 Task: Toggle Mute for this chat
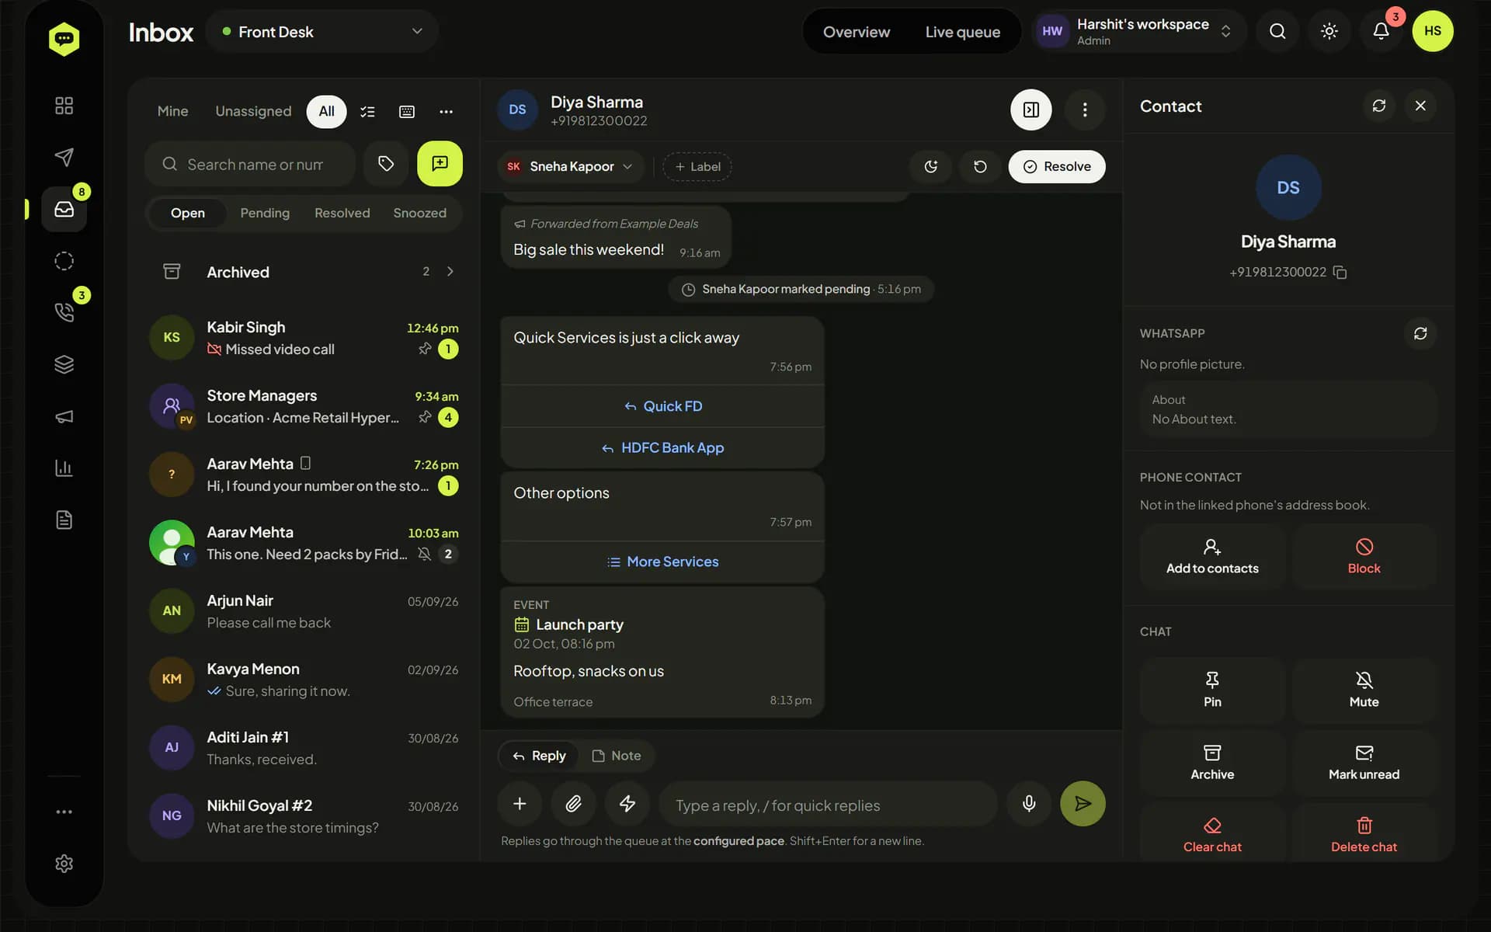pyautogui.click(x=1364, y=690)
